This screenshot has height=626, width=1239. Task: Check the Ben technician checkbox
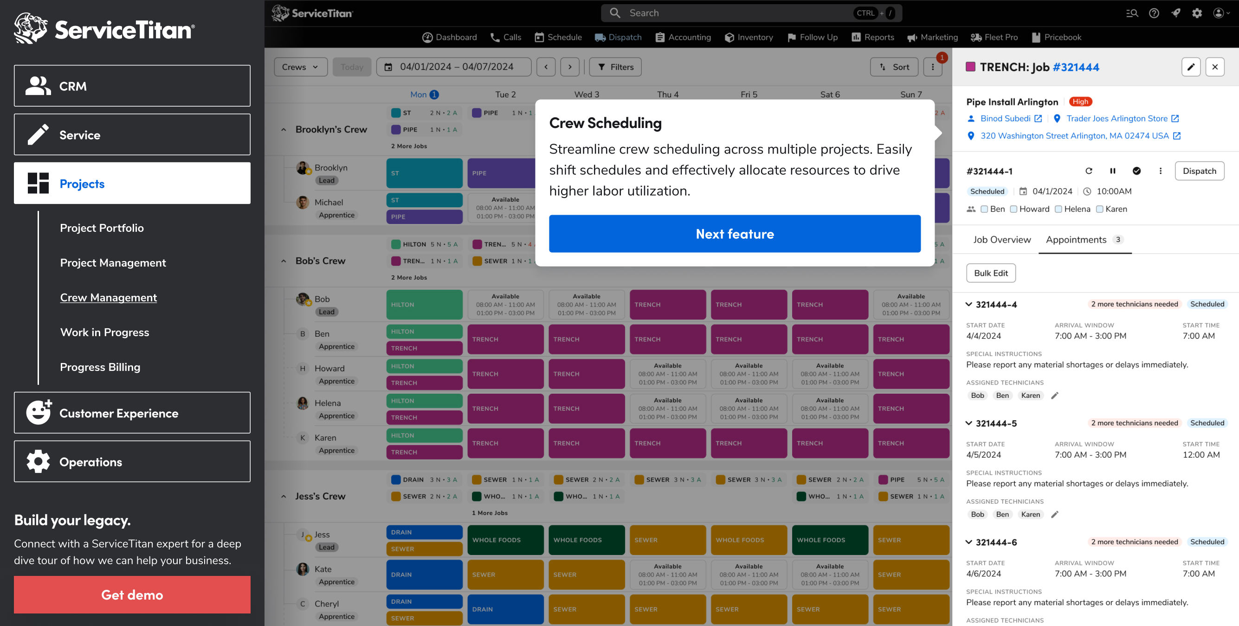[984, 209]
